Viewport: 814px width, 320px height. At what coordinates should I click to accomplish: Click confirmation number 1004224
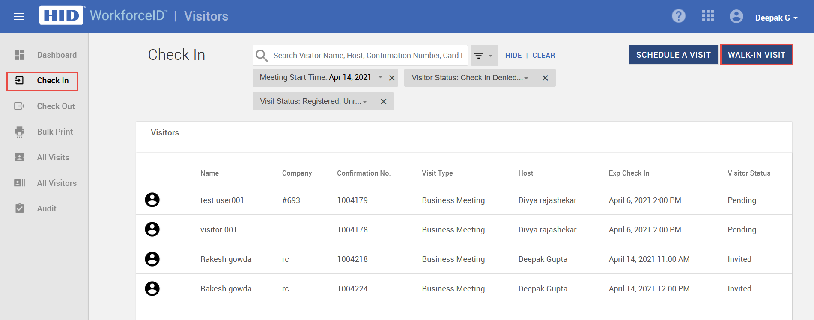click(352, 288)
